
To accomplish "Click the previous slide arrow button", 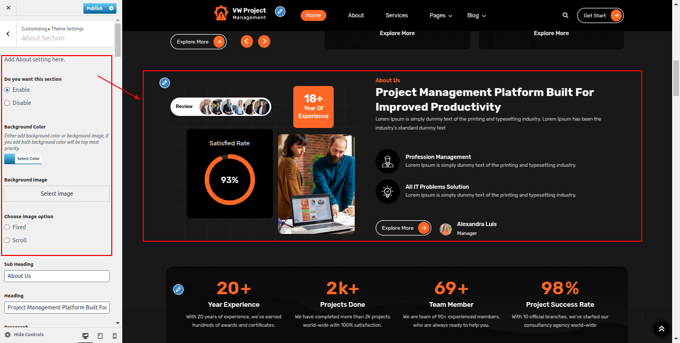I will [x=247, y=41].
